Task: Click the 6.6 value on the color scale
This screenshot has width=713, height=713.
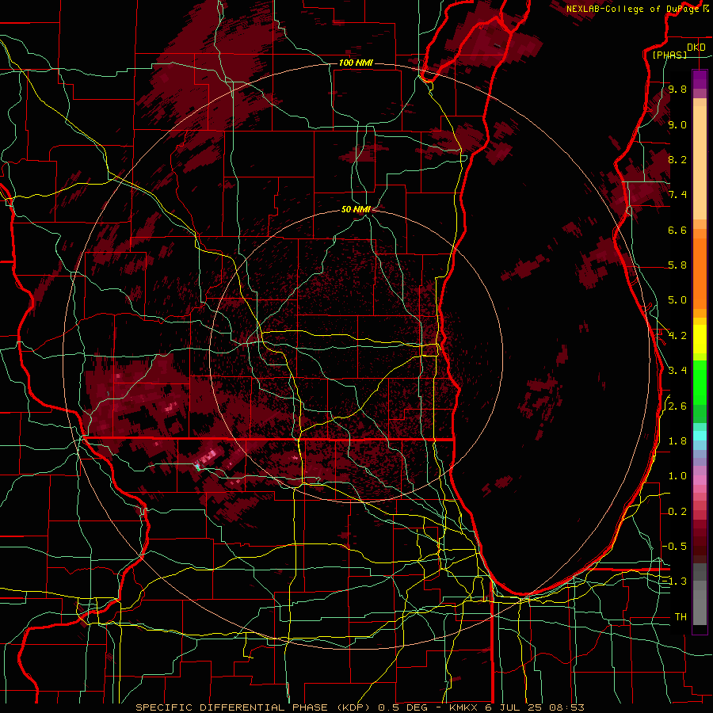Action: pos(677,230)
